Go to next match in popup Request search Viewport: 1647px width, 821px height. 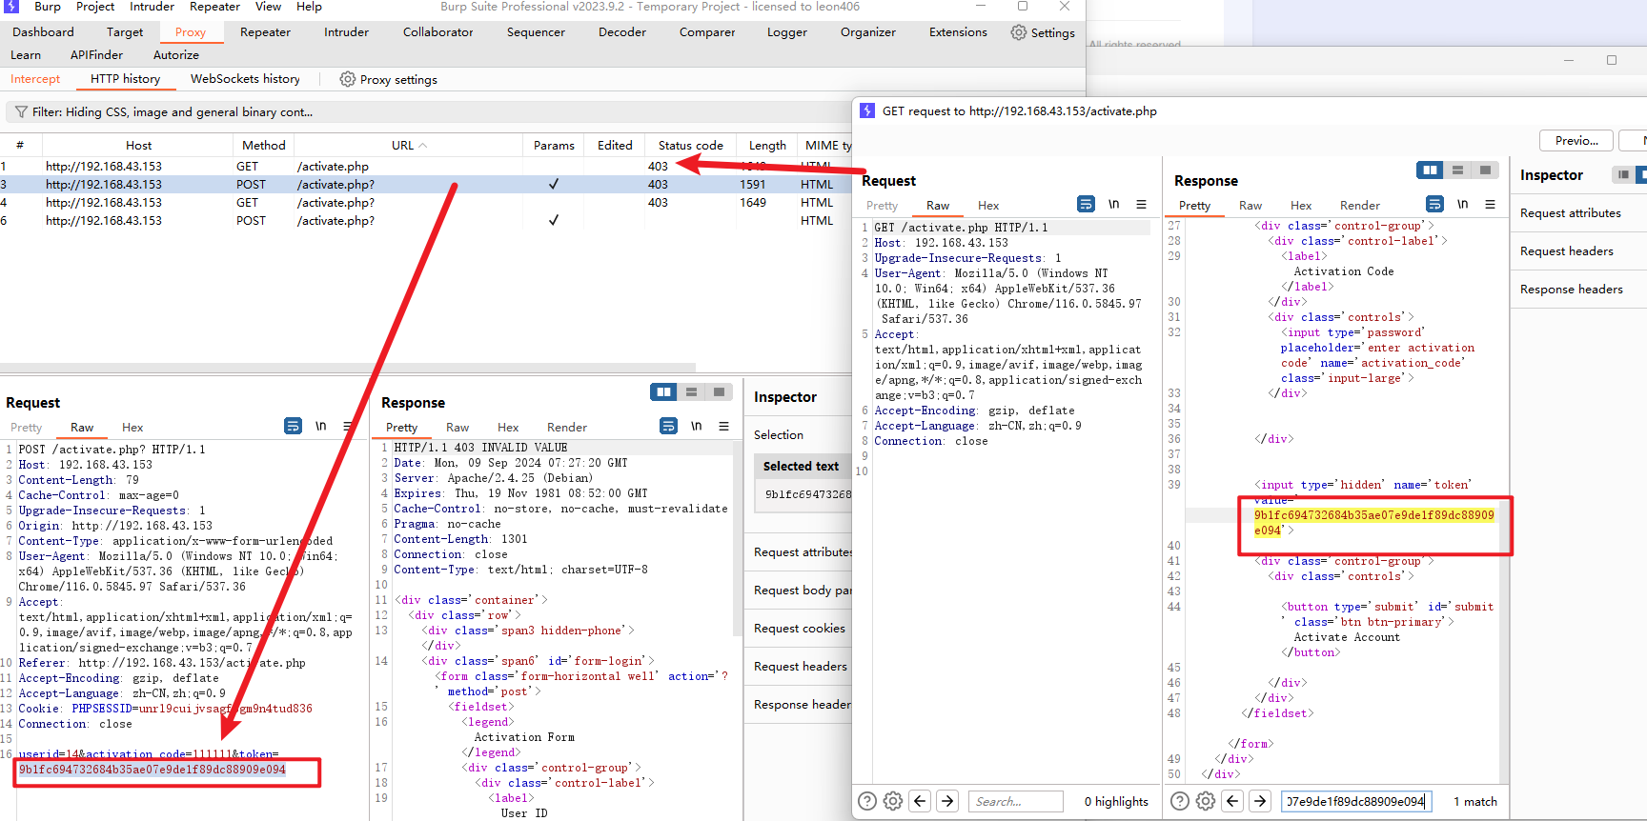[x=947, y=801]
